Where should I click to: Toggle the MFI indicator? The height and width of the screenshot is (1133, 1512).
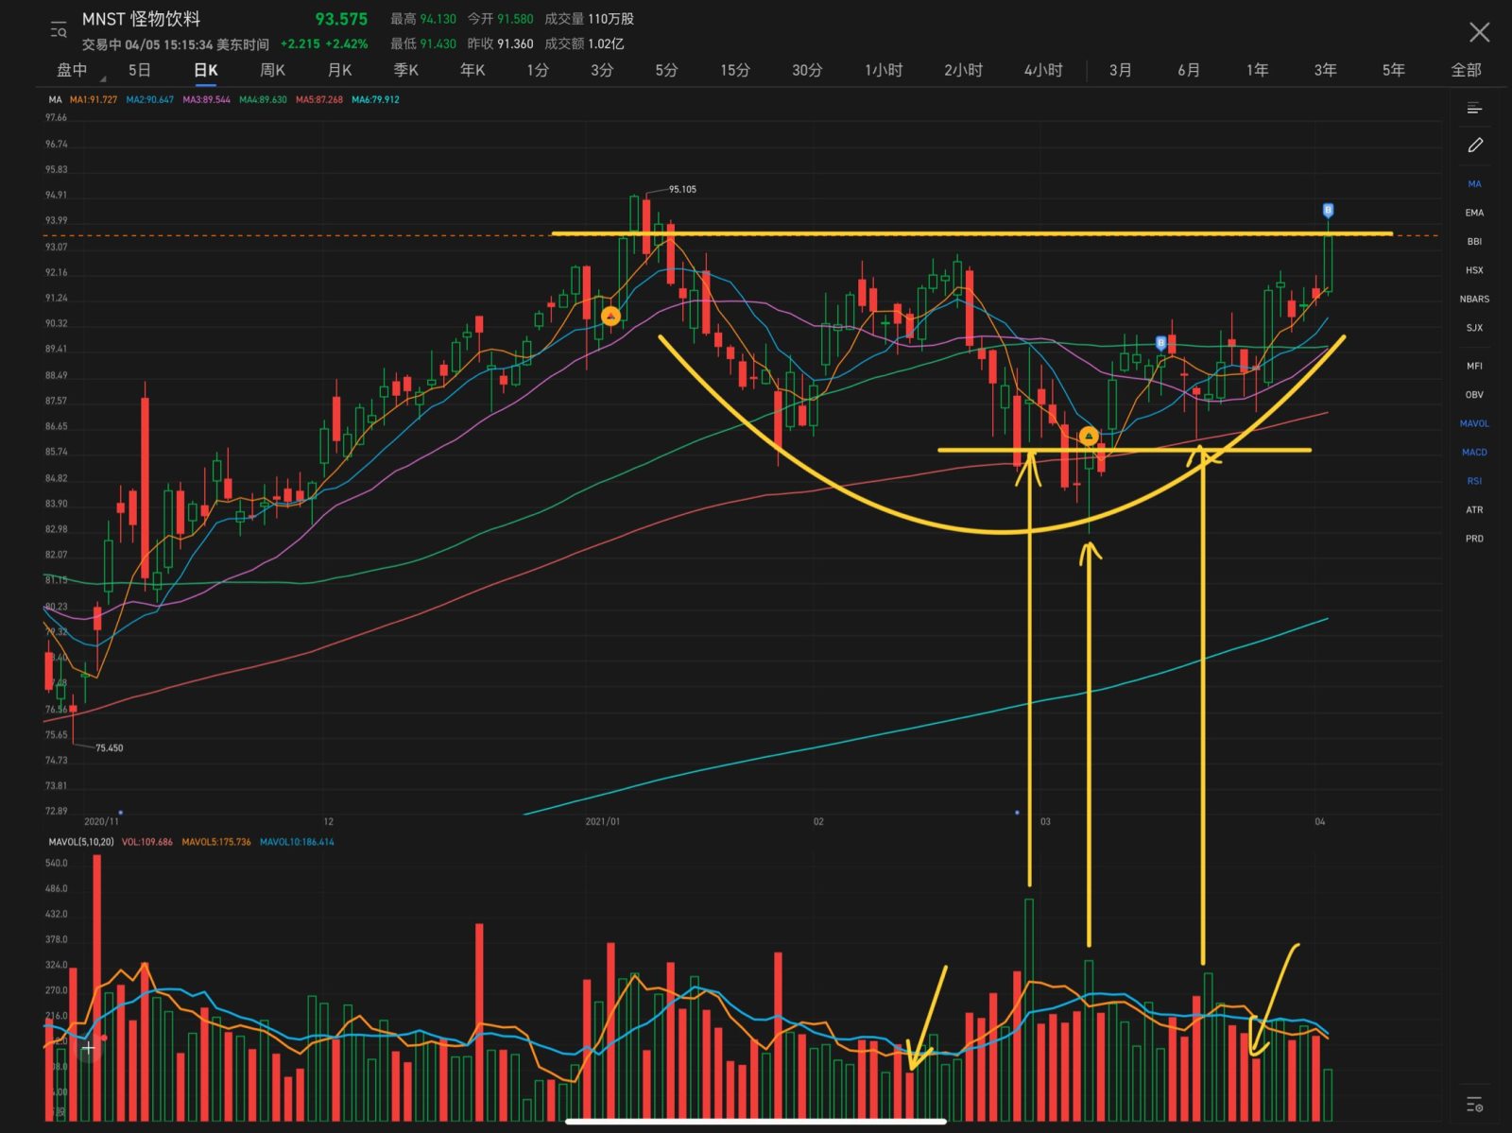pos(1474,366)
